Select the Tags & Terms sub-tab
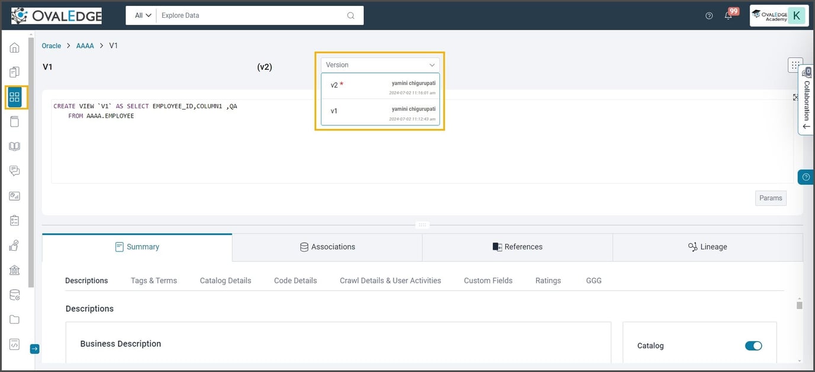The height and width of the screenshot is (372, 815). click(x=154, y=280)
